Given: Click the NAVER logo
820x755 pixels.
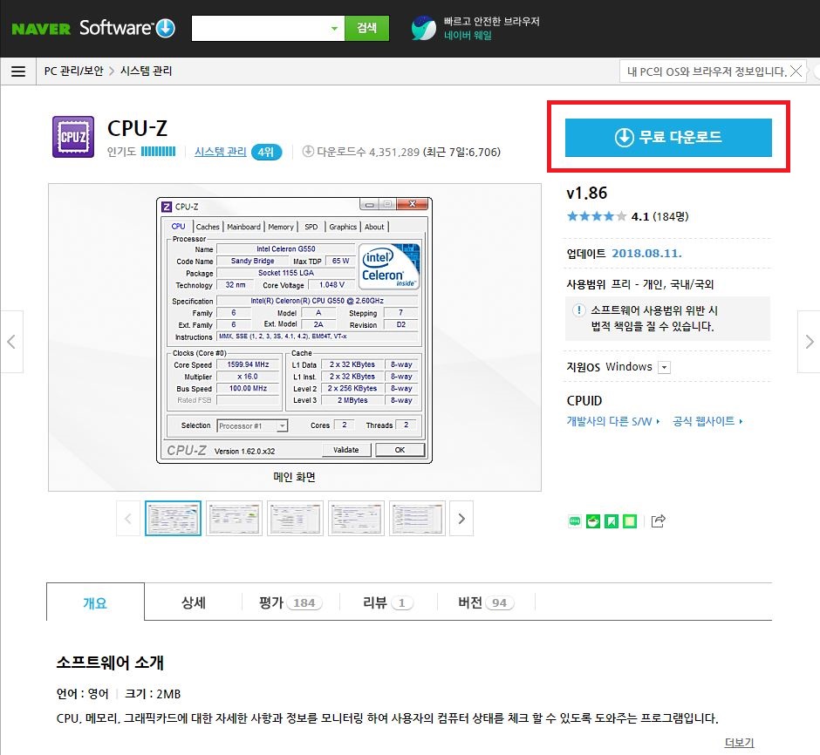Looking at the screenshot, I should tap(41, 29).
